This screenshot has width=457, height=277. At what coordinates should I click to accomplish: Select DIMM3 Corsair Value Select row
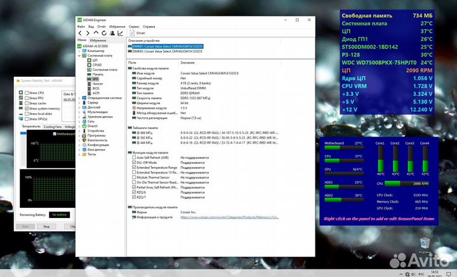click(x=165, y=51)
